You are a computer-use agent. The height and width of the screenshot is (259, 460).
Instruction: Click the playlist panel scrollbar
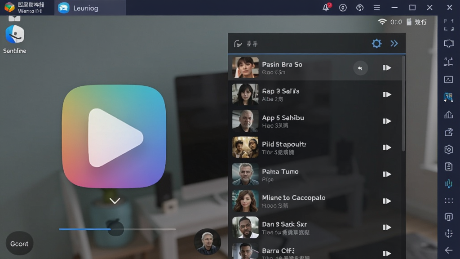pos(403,103)
